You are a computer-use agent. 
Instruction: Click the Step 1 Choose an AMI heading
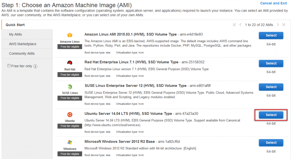(x=66, y=5)
